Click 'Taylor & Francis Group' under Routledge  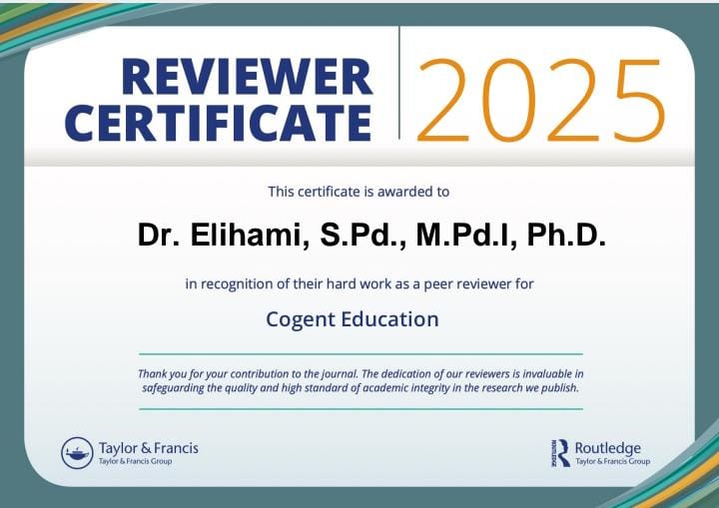click(x=612, y=462)
